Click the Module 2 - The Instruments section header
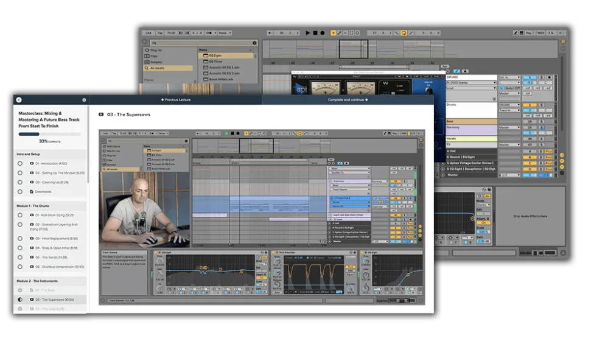This screenshot has height=341, width=594. (50, 281)
